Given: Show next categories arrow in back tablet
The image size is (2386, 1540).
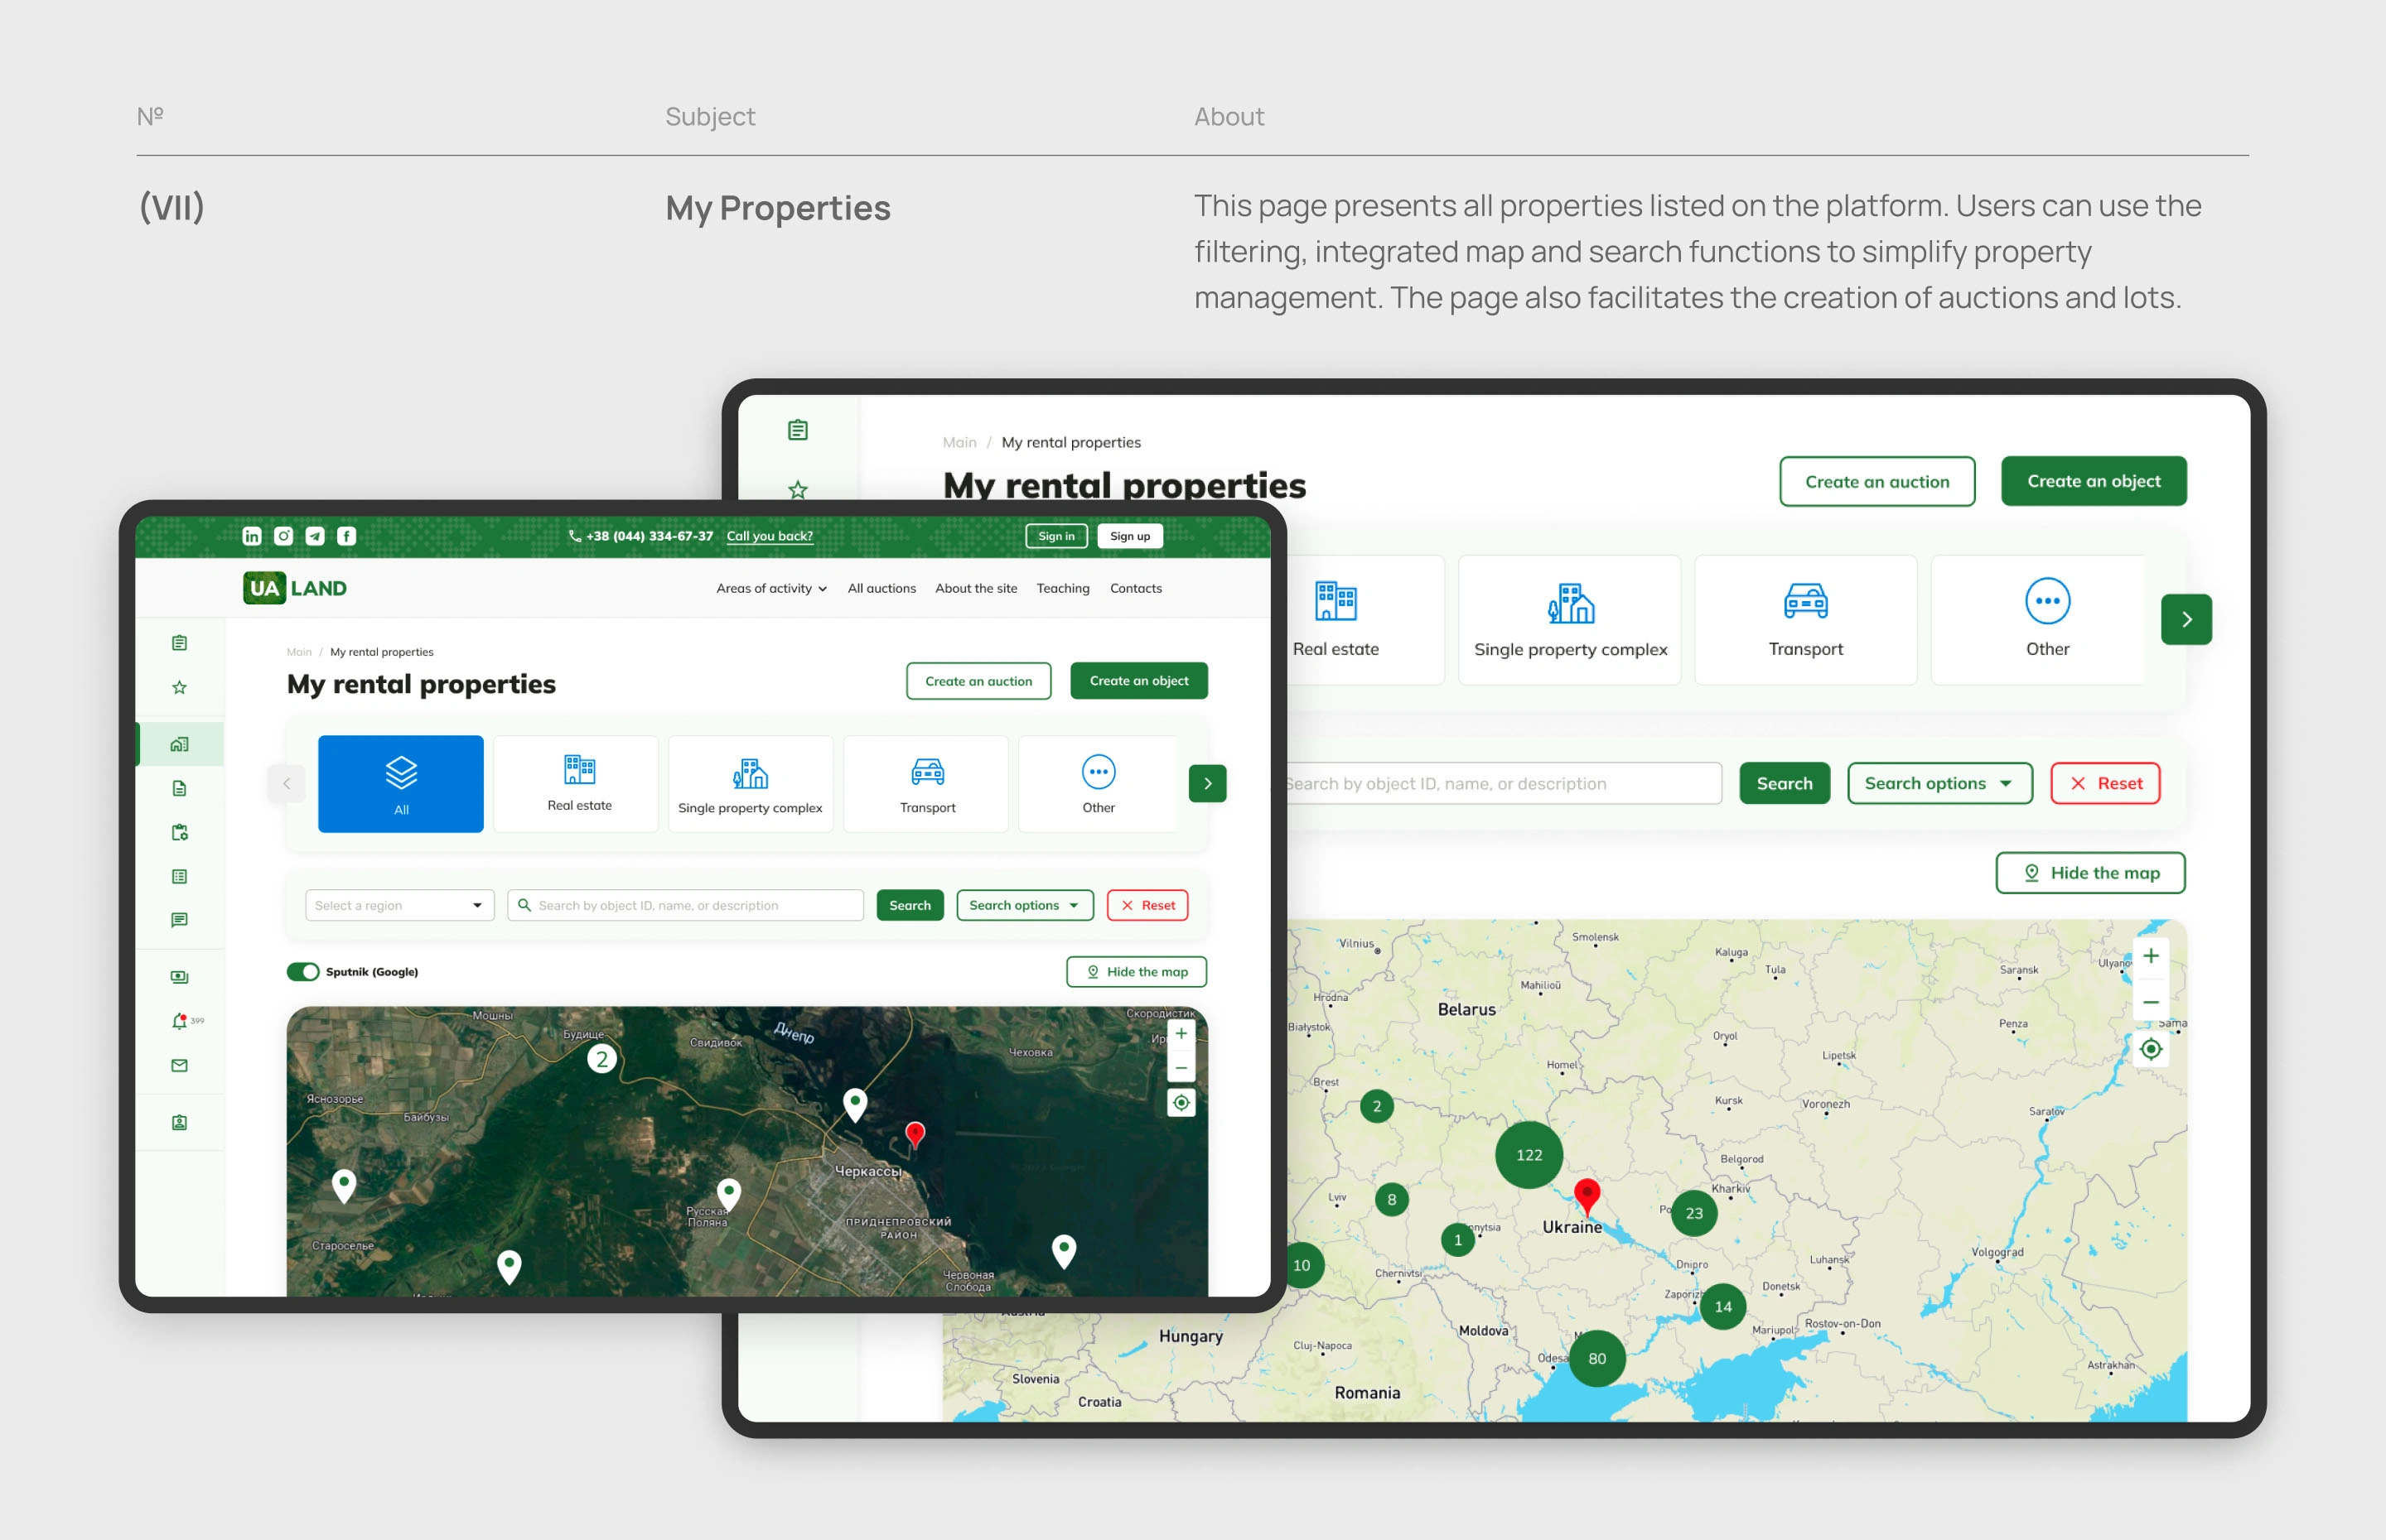Looking at the screenshot, I should (2187, 620).
